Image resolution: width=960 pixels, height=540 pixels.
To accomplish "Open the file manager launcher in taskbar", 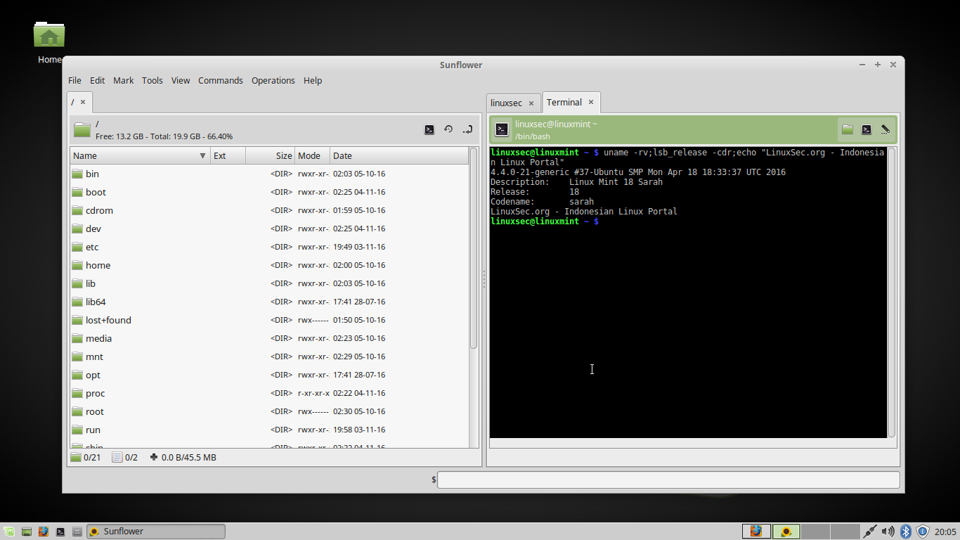I will [77, 532].
